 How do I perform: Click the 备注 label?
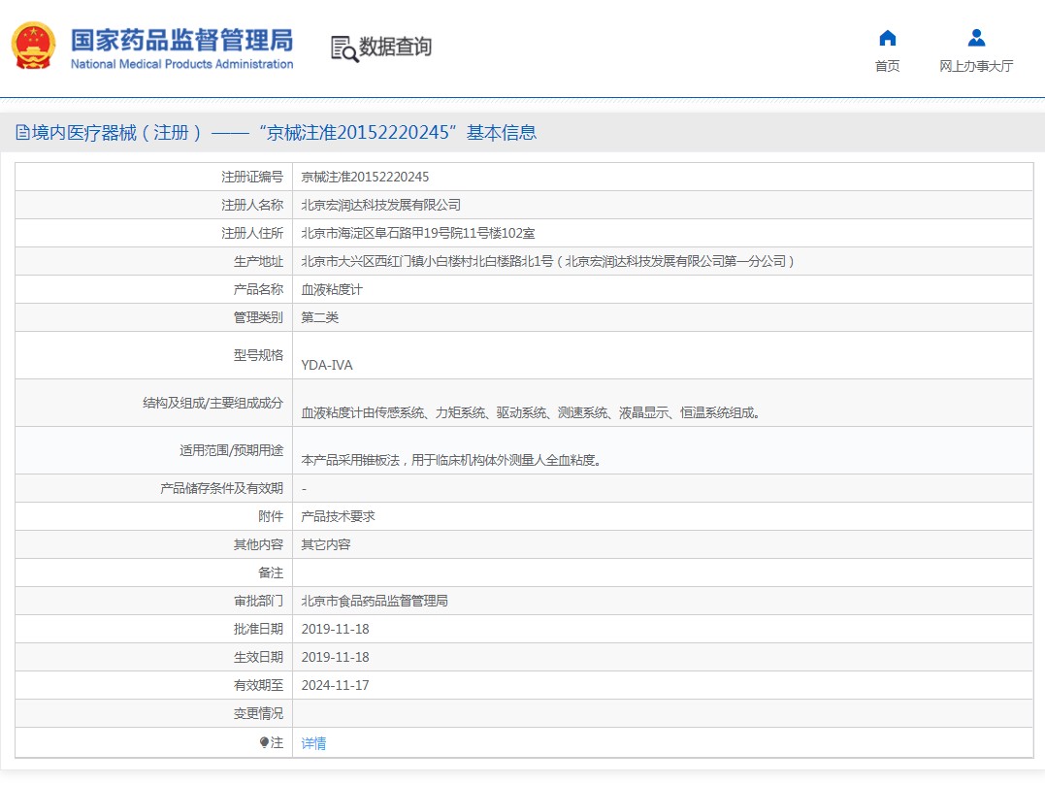(271, 572)
